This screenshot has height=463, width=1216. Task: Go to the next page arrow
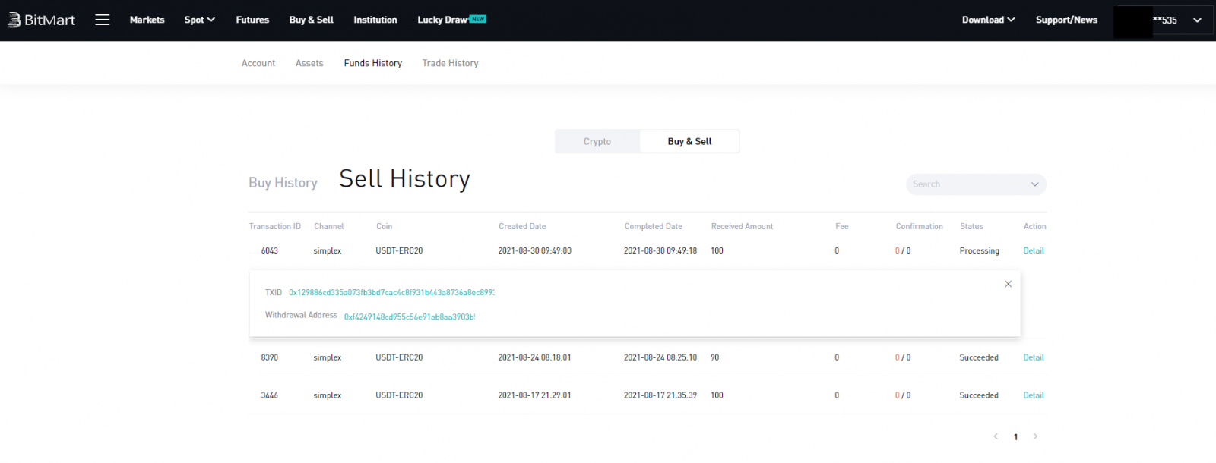click(x=1035, y=436)
